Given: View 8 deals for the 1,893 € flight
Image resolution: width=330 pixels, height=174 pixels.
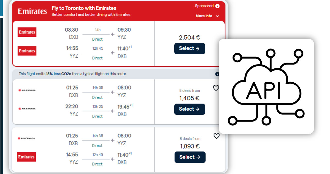Looking at the screenshot, I should point(189,139).
